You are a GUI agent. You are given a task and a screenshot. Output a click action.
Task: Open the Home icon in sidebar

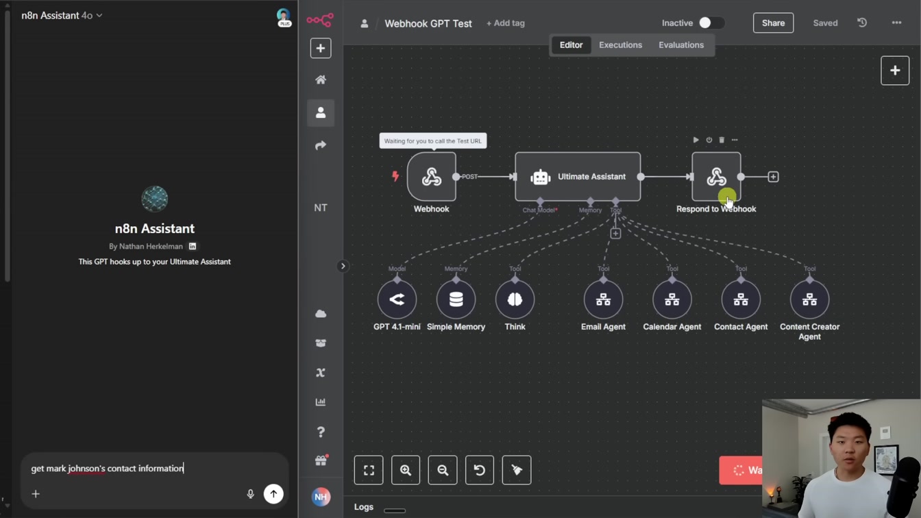pos(320,79)
